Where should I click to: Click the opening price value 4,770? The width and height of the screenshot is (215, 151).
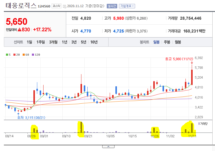pos(86,31)
